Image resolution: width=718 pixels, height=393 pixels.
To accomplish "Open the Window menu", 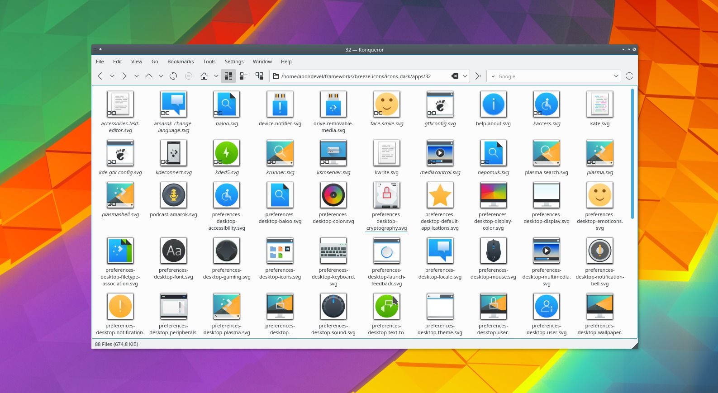I will click(262, 62).
